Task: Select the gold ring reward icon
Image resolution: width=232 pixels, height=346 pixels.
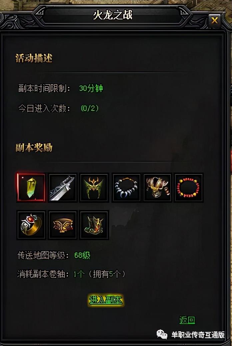Action: coord(31,225)
